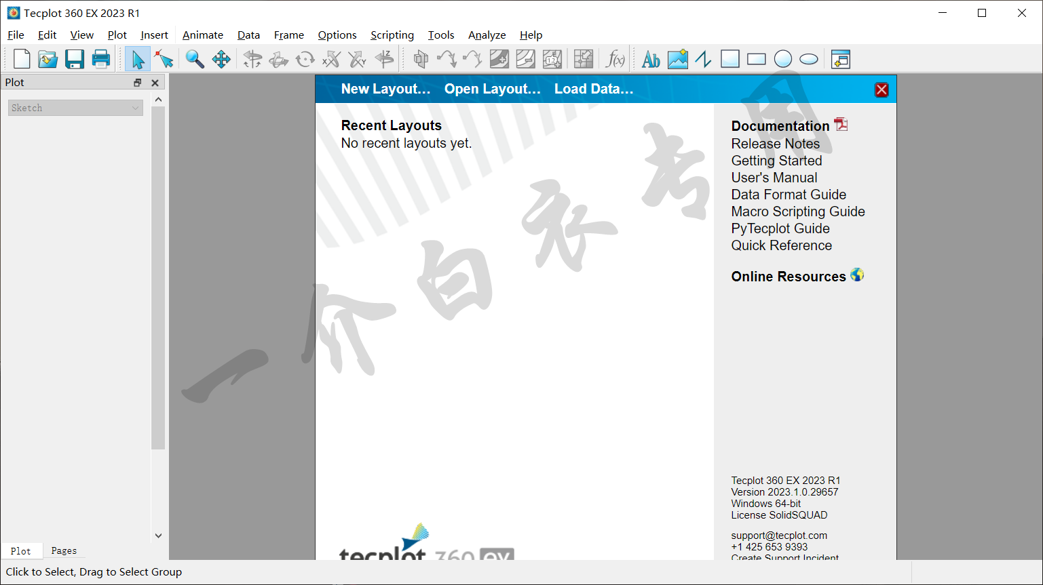Open the Sketch plot type dropdown
This screenshot has height=585, width=1043.
[x=75, y=108]
